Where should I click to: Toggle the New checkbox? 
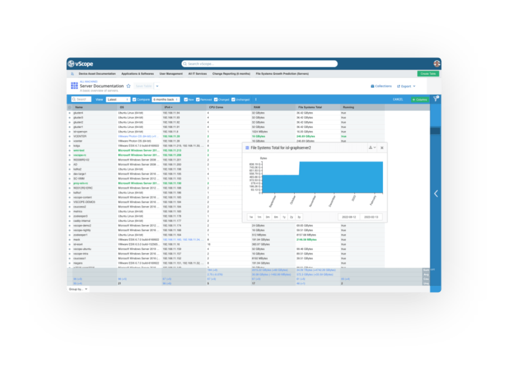click(186, 99)
